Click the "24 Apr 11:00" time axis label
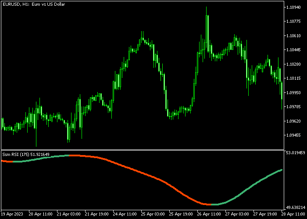307x219 pixels. tap(125, 214)
